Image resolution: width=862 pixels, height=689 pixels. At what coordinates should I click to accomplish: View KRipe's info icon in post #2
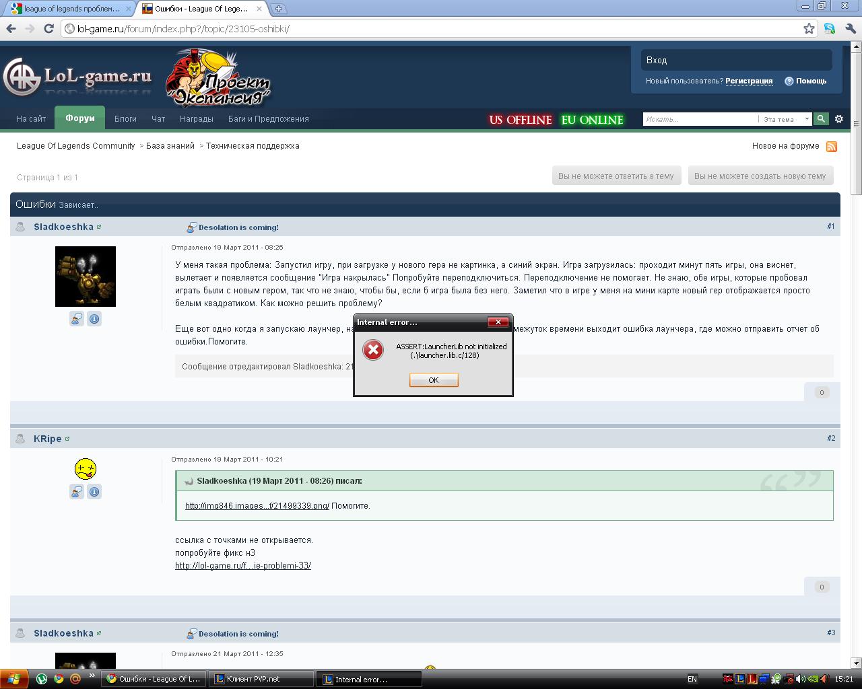[x=94, y=492]
